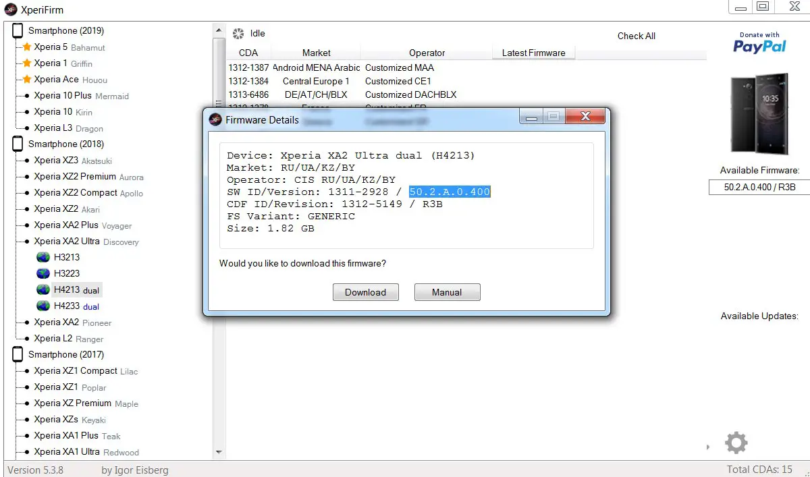The width and height of the screenshot is (810, 477).
Task: Select Xperia XZ Premium Maple
Action: pyautogui.click(x=86, y=403)
